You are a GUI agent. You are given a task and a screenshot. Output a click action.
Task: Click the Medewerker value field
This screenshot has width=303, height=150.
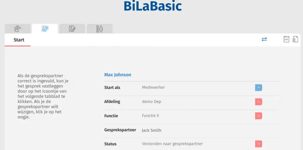pos(154,87)
